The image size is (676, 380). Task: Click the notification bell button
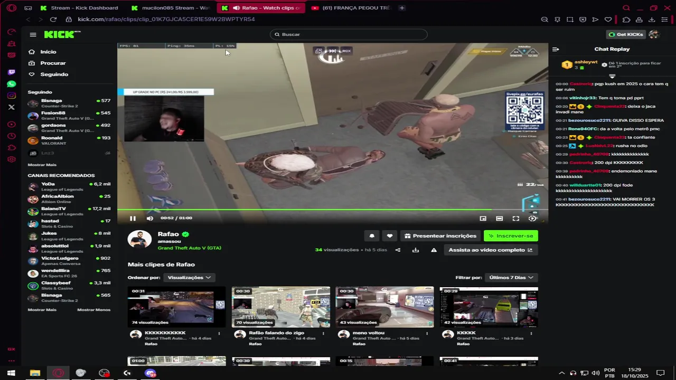click(372, 236)
